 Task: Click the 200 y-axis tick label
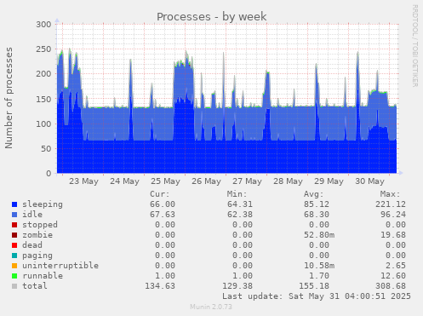tap(43, 74)
